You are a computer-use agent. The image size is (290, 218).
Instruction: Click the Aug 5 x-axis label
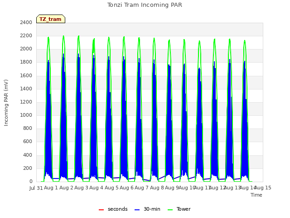pos(111,188)
